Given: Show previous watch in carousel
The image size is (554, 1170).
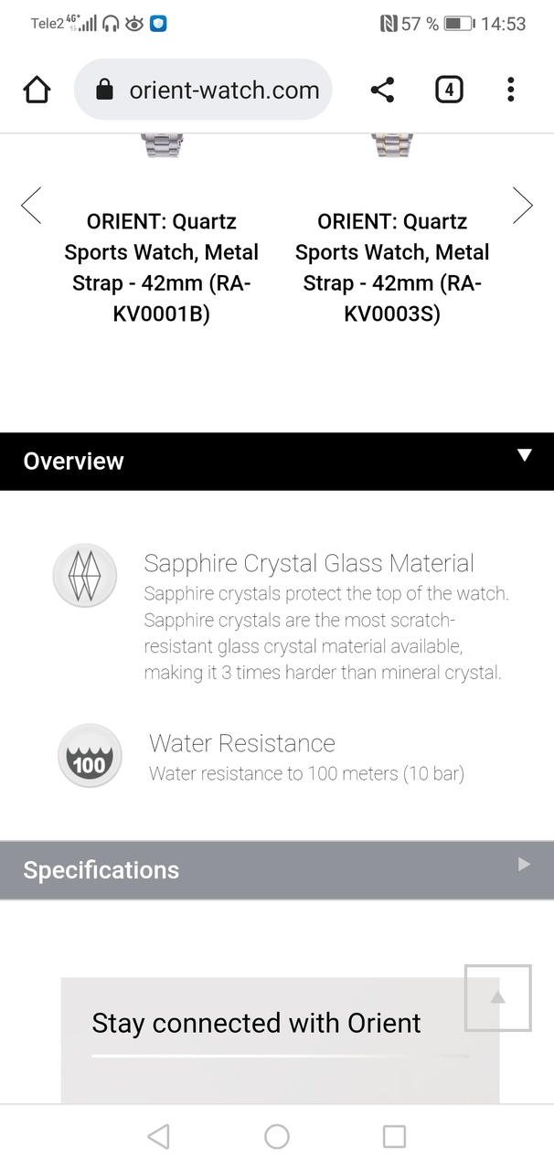Looking at the screenshot, I should click(31, 206).
